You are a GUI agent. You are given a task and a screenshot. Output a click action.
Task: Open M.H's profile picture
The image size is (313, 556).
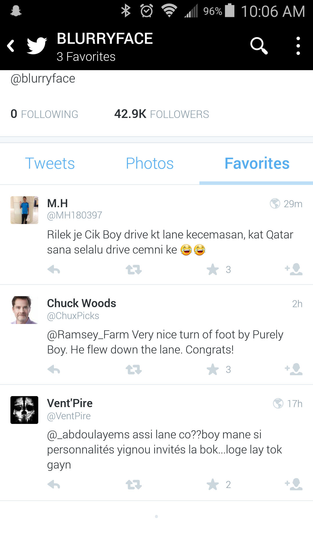24,210
